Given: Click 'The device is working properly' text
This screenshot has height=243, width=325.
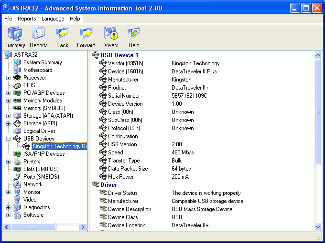Looking at the screenshot, I should pos(206,193).
